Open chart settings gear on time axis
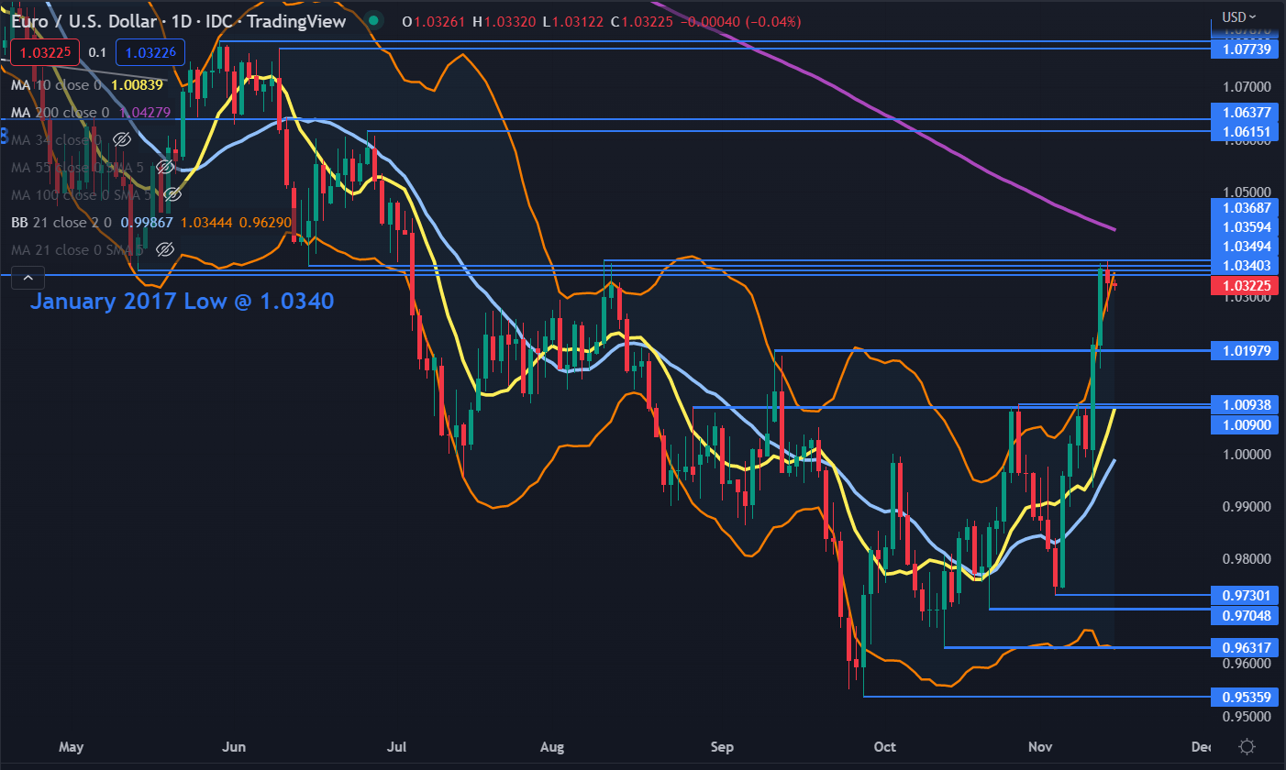 click(1247, 745)
